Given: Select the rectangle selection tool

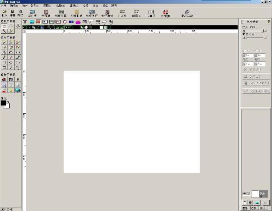Looking at the screenshot, I should pos(4,26).
